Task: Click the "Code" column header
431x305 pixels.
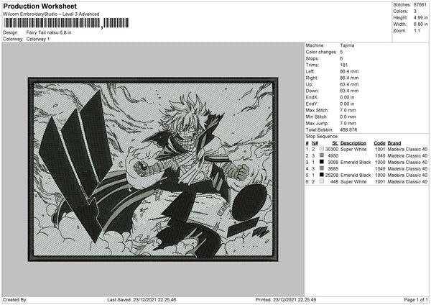Action: click(x=379, y=143)
